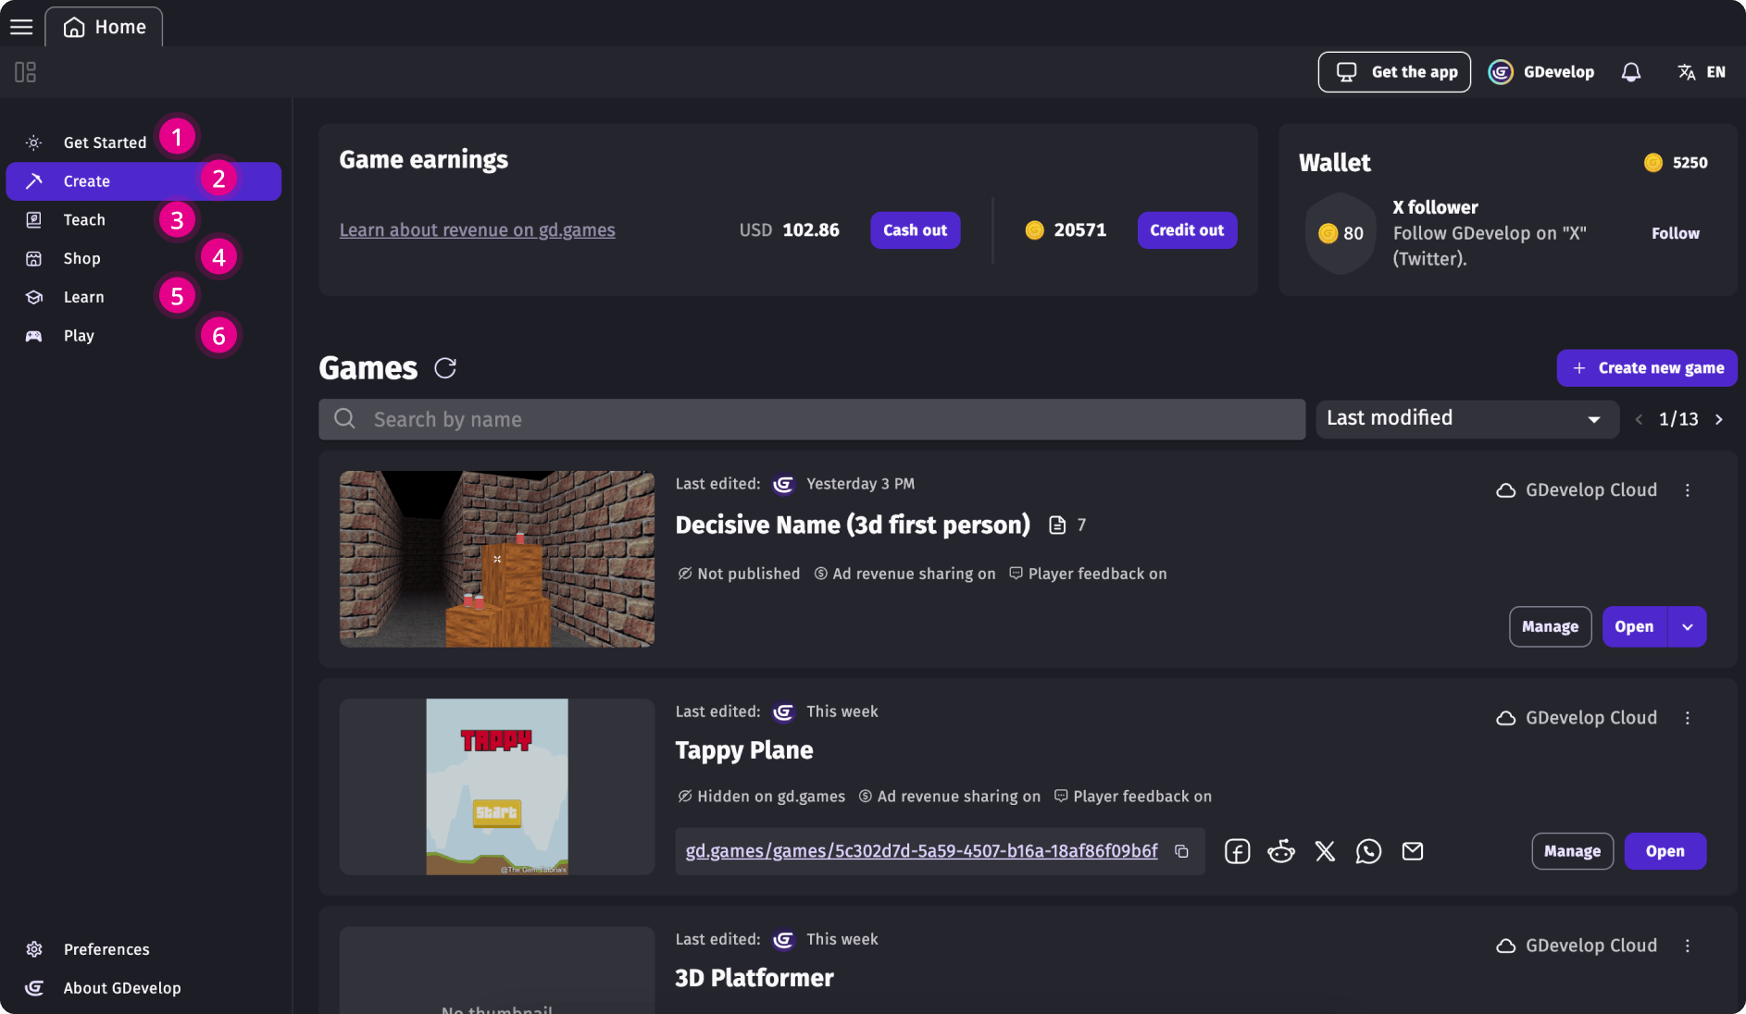The width and height of the screenshot is (1746, 1014).
Task: Open Preferences from the sidebar
Action: [106, 948]
